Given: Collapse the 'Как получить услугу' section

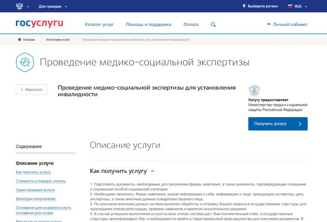Looking at the screenshot, I should tap(152, 171).
